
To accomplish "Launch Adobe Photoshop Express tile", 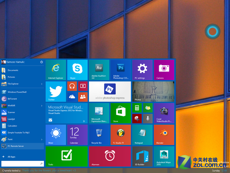I will [110, 92].
